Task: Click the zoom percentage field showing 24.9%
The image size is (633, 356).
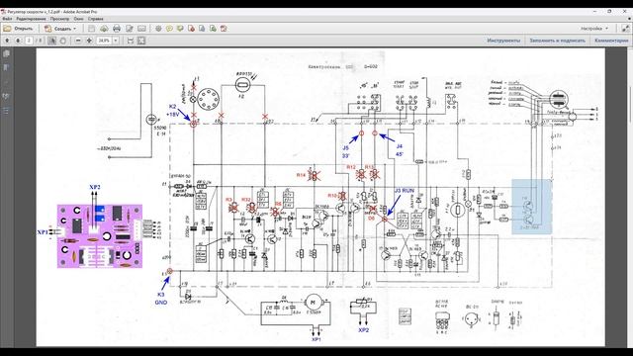Action: click(x=104, y=41)
